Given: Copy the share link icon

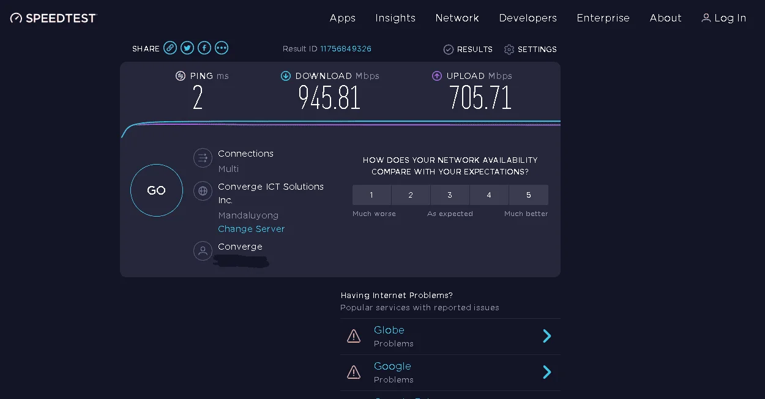Looking at the screenshot, I should pos(170,48).
